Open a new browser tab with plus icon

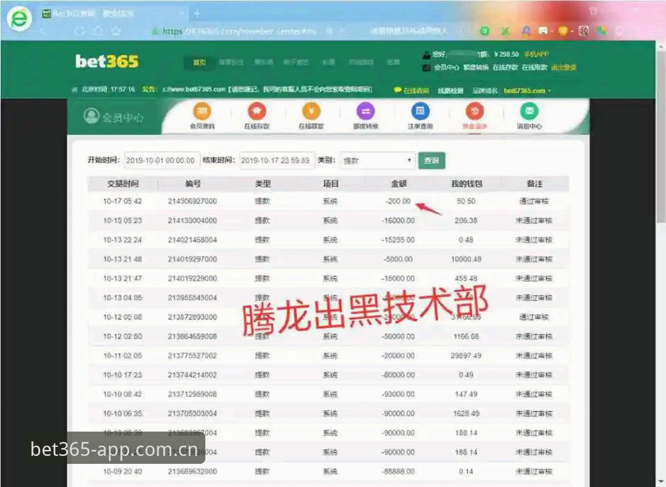197,13
